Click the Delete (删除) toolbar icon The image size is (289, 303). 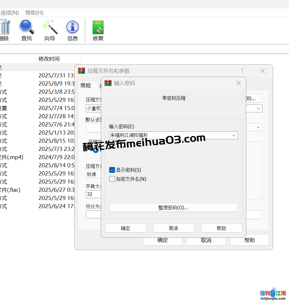(x=4, y=28)
